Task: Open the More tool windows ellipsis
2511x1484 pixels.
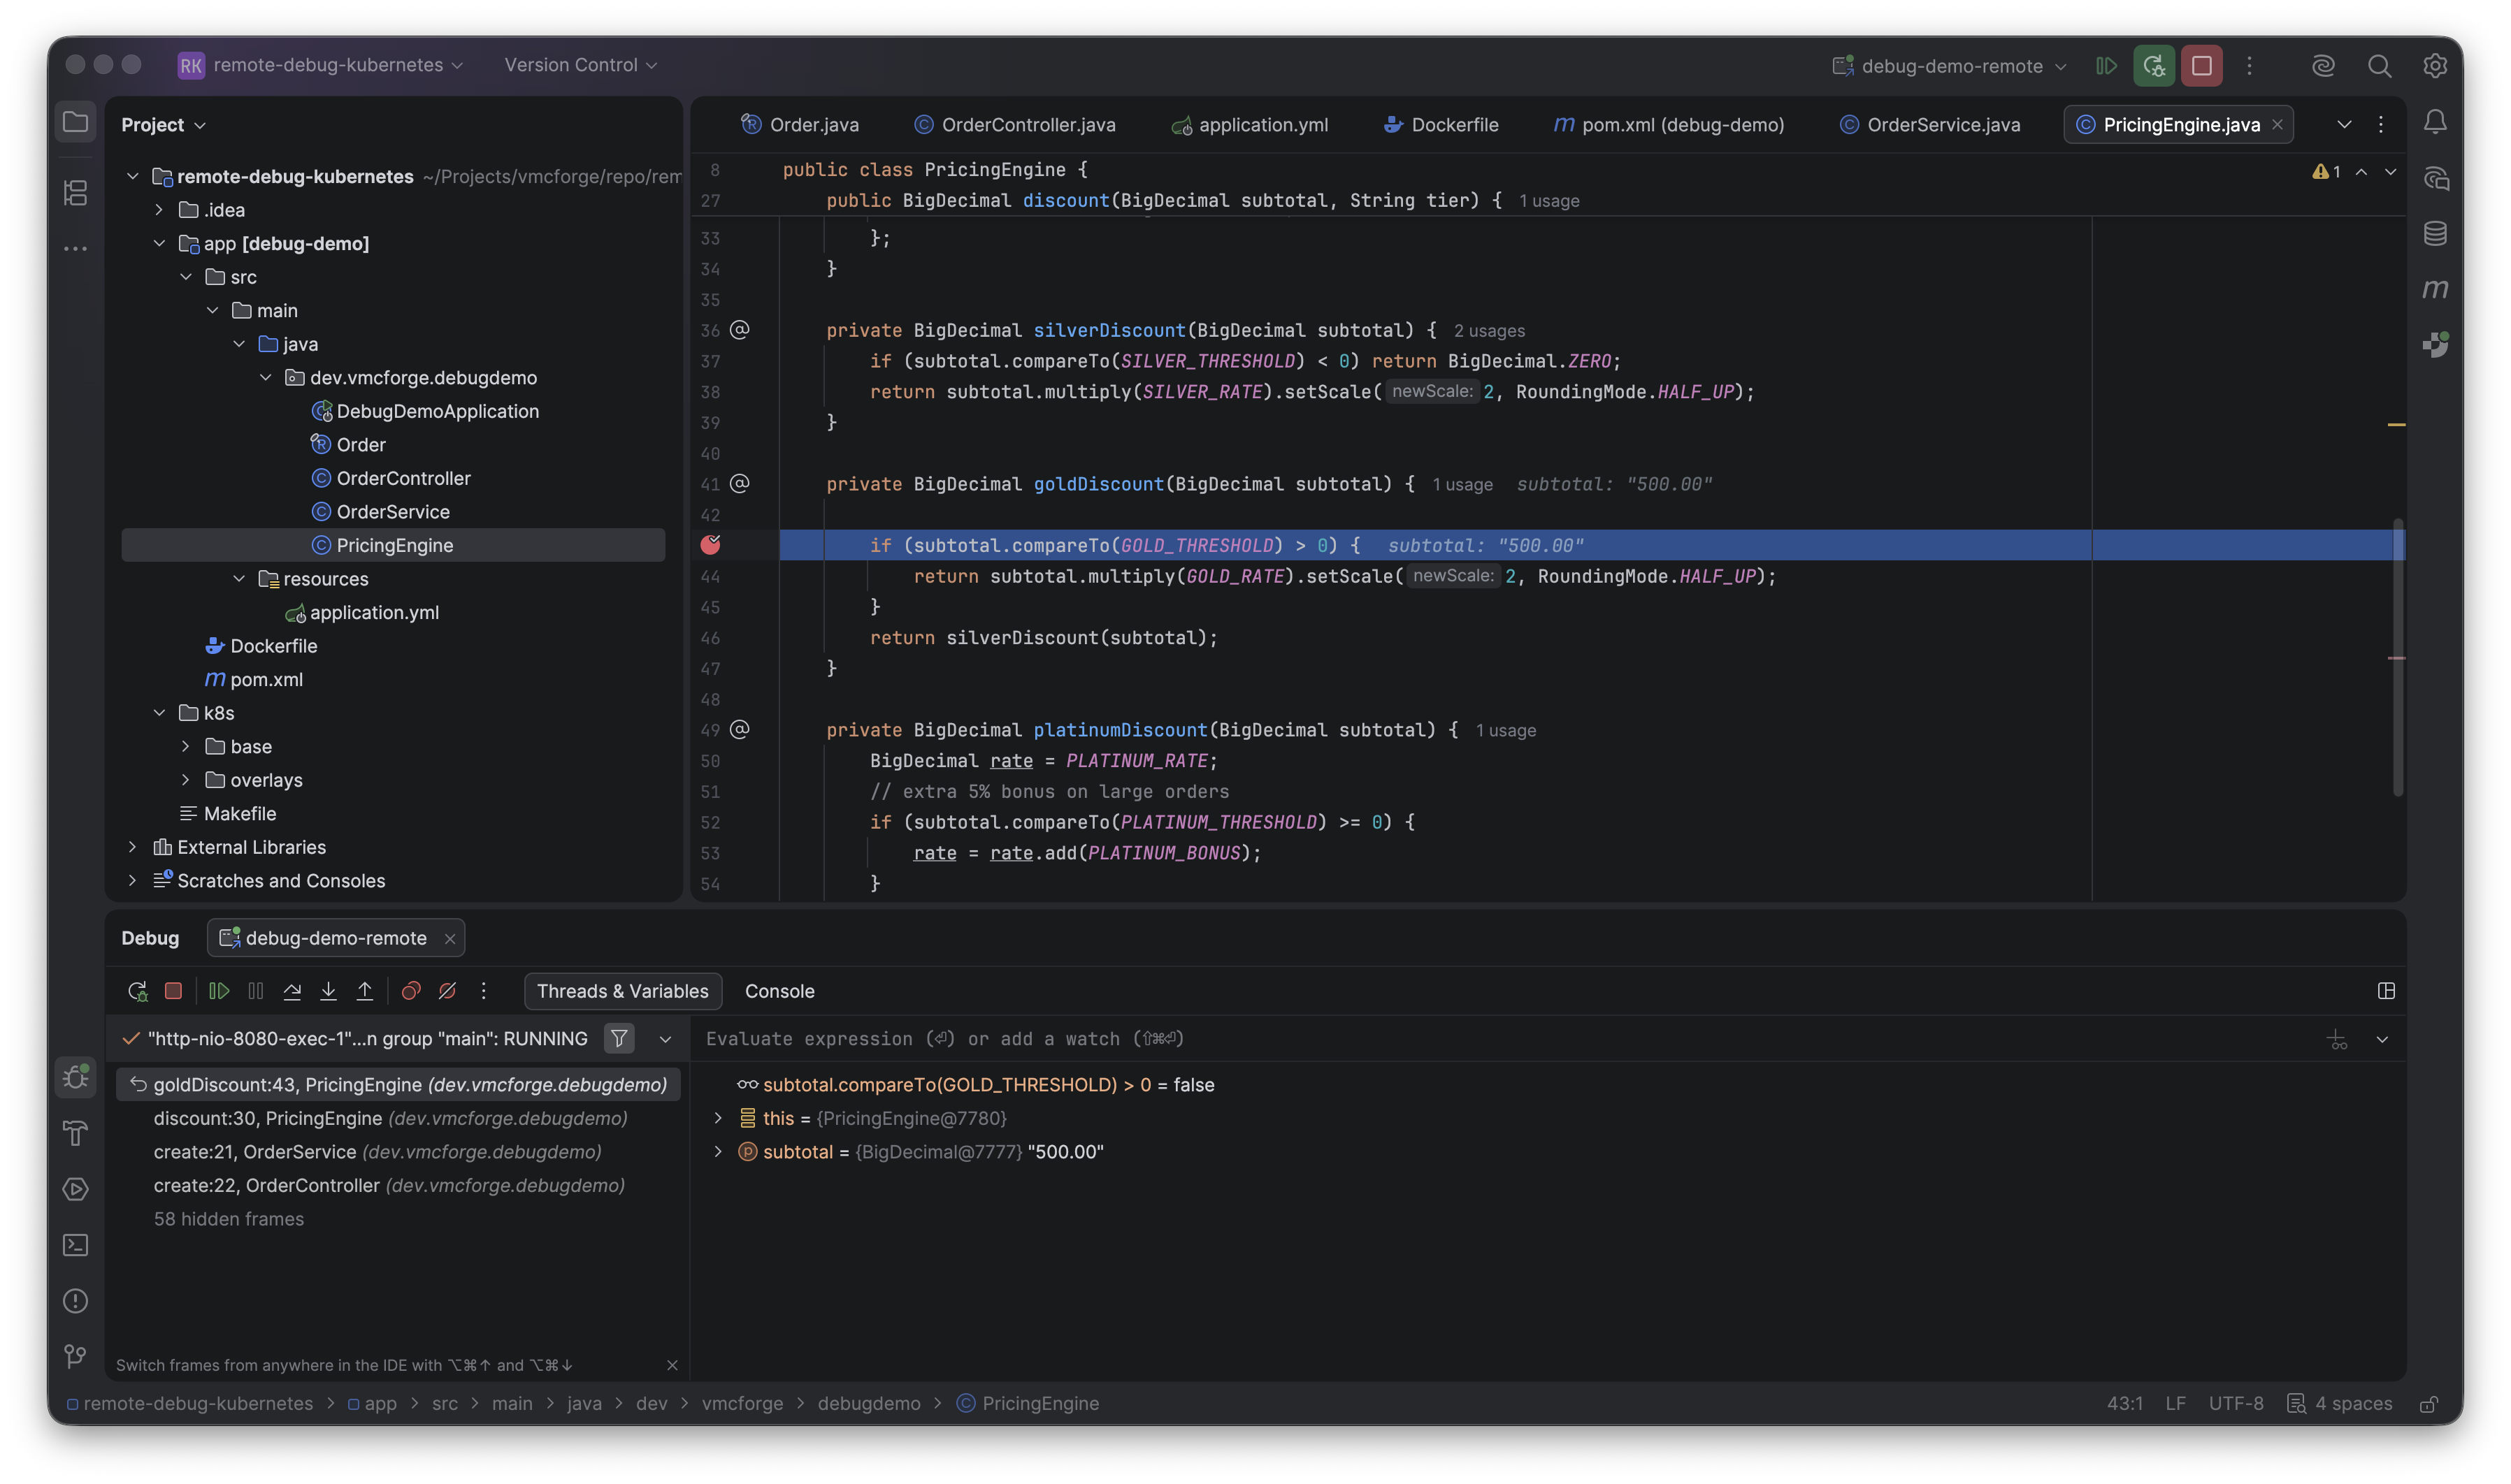Action: tap(75, 248)
